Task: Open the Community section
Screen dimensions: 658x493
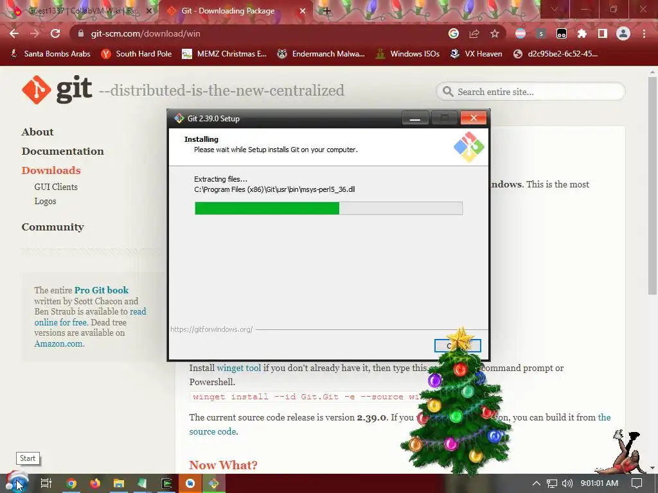Action: pyautogui.click(x=53, y=227)
